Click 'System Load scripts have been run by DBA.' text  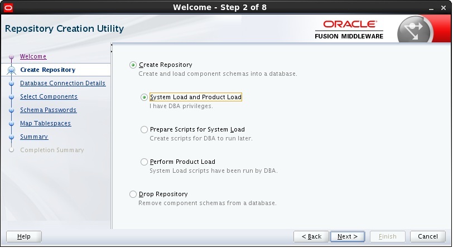tap(214, 171)
